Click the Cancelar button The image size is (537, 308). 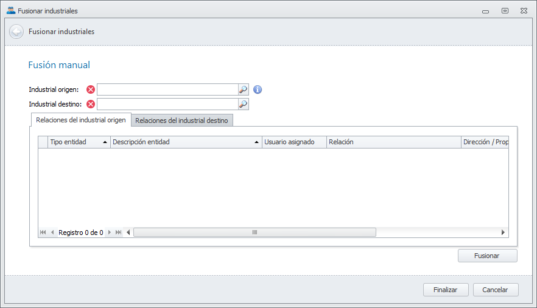[x=496, y=290]
